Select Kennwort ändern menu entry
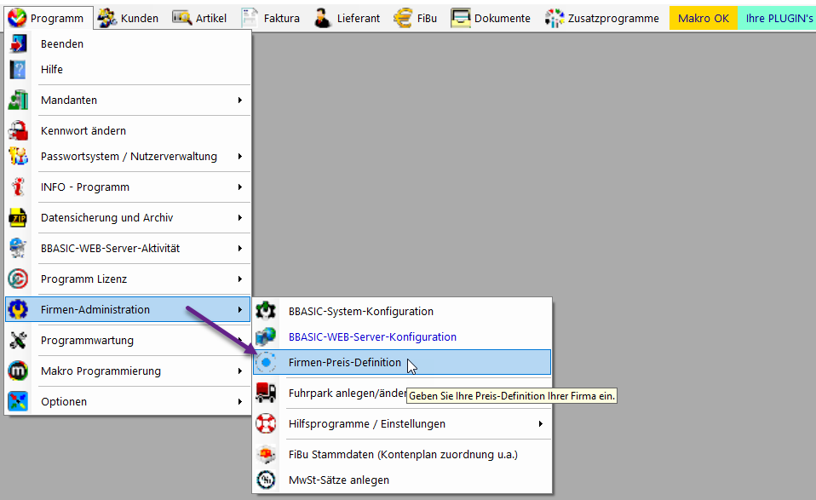816x500 pixels. (128, 130)
